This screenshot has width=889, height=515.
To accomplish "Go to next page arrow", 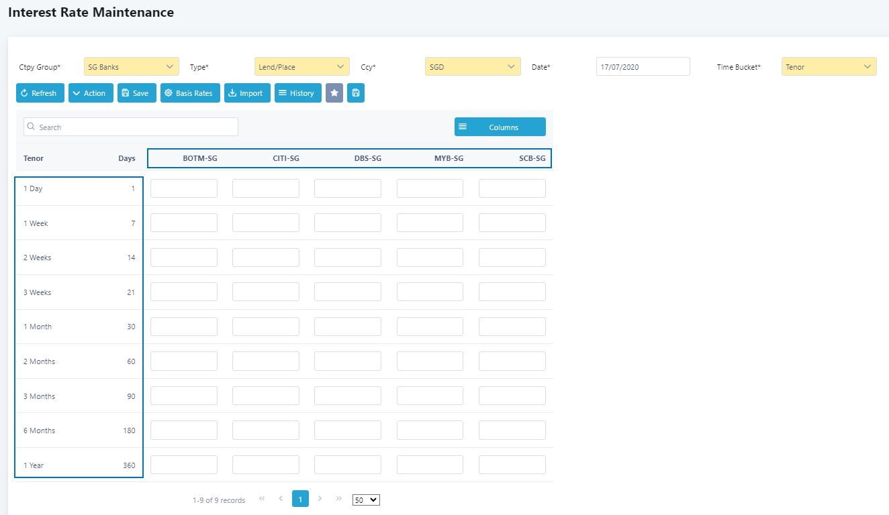I will [x=320, y=499].
